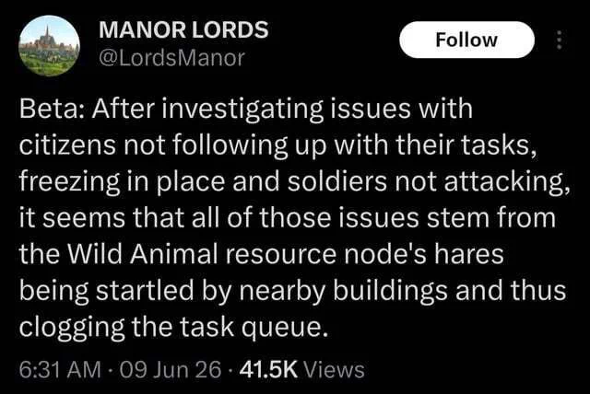Click 'resource node's' in the tweet text
590x394 pixels.
click(325, 254)
